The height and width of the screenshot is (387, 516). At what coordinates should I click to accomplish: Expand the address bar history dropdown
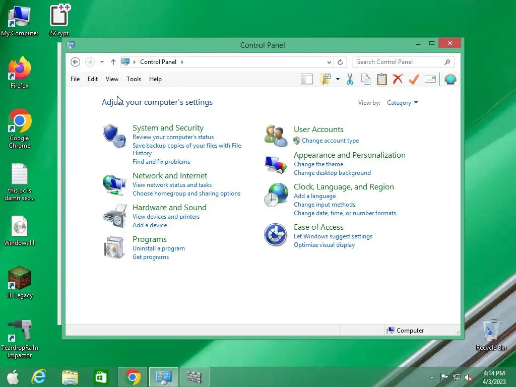pos(329,62)
